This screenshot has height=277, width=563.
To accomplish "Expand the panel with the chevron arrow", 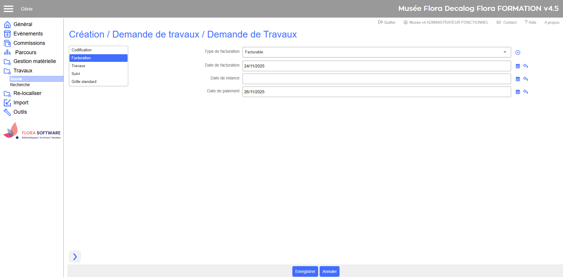I will (75, 257).
